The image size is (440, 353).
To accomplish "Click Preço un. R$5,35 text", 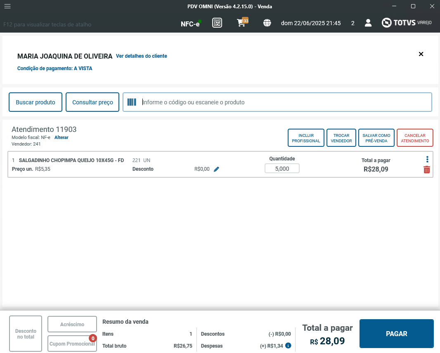I will tap(31, 169).
